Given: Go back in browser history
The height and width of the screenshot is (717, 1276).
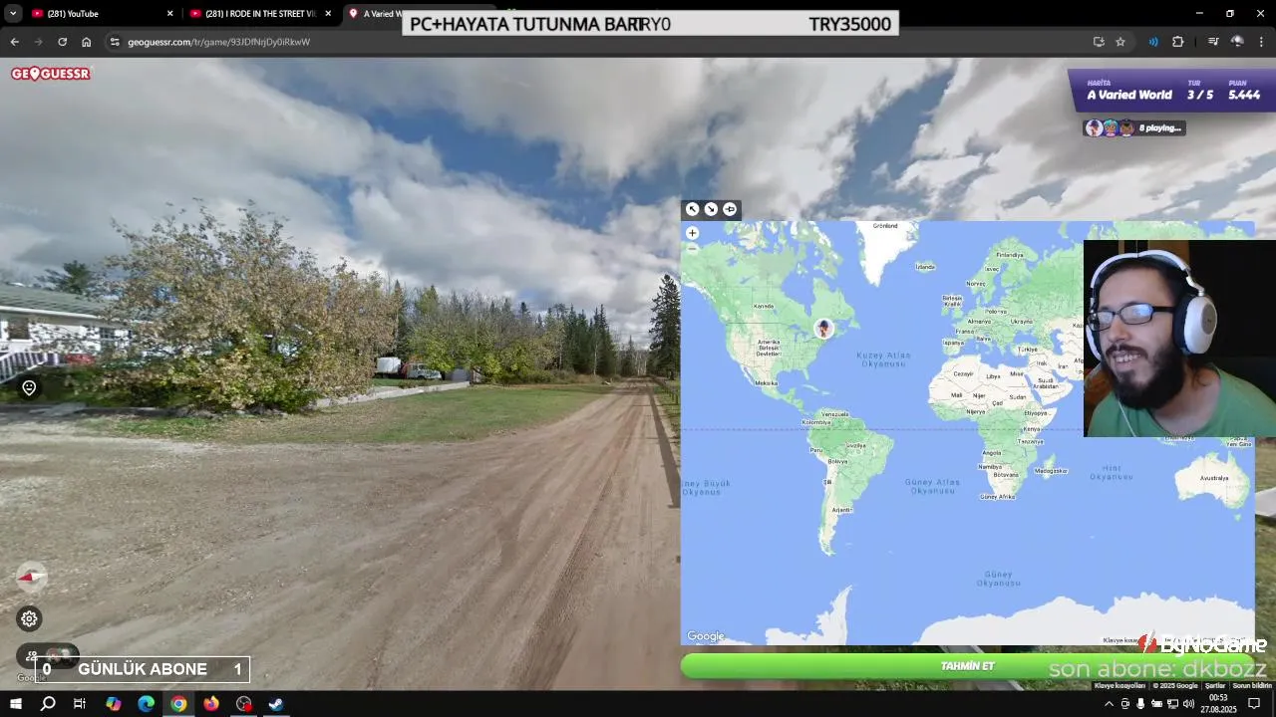Looking at the screenshot, I should pyautogui.click(x=14, y=42).
